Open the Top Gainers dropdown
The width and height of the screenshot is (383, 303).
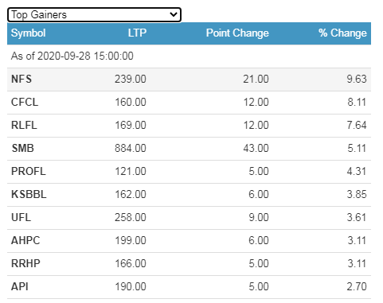pos(94,15)
